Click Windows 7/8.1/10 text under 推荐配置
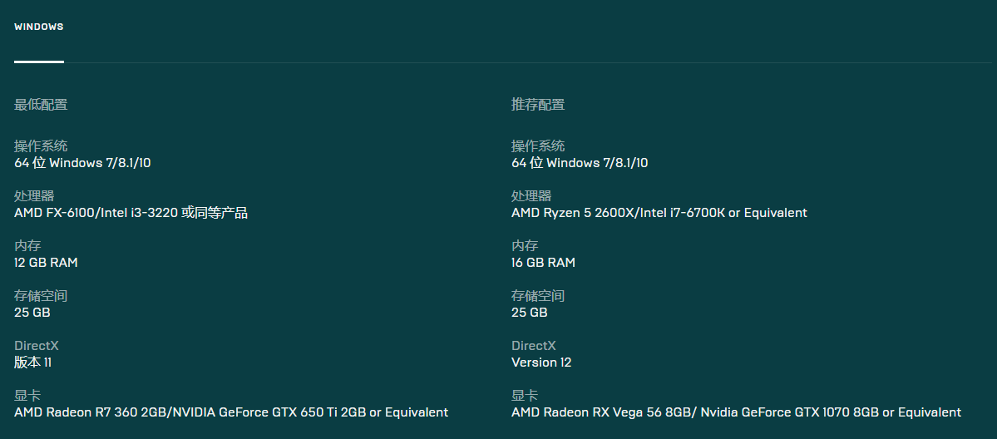 coord(597,163)
